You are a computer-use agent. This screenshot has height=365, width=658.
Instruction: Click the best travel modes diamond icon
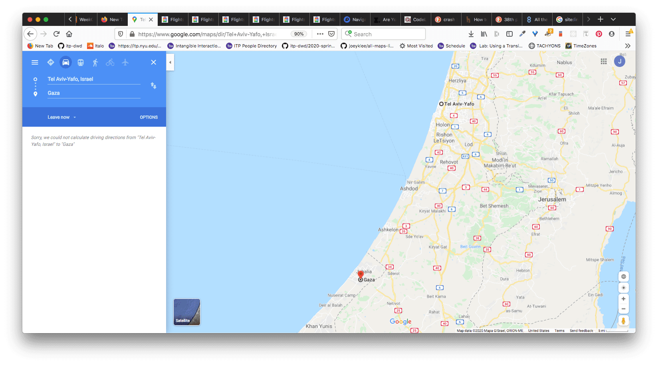tap(51, 63)
